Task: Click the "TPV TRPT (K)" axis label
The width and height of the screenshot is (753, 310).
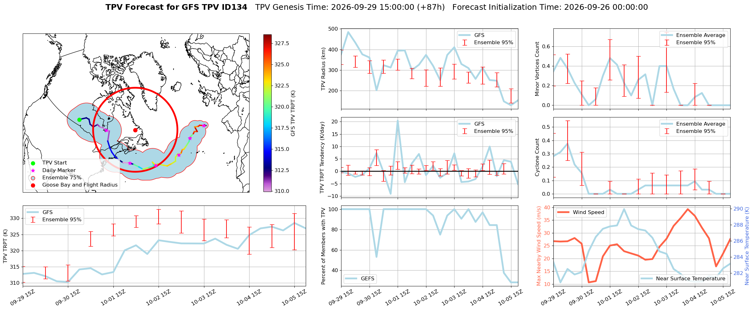Action: click(x=5, y=246)
